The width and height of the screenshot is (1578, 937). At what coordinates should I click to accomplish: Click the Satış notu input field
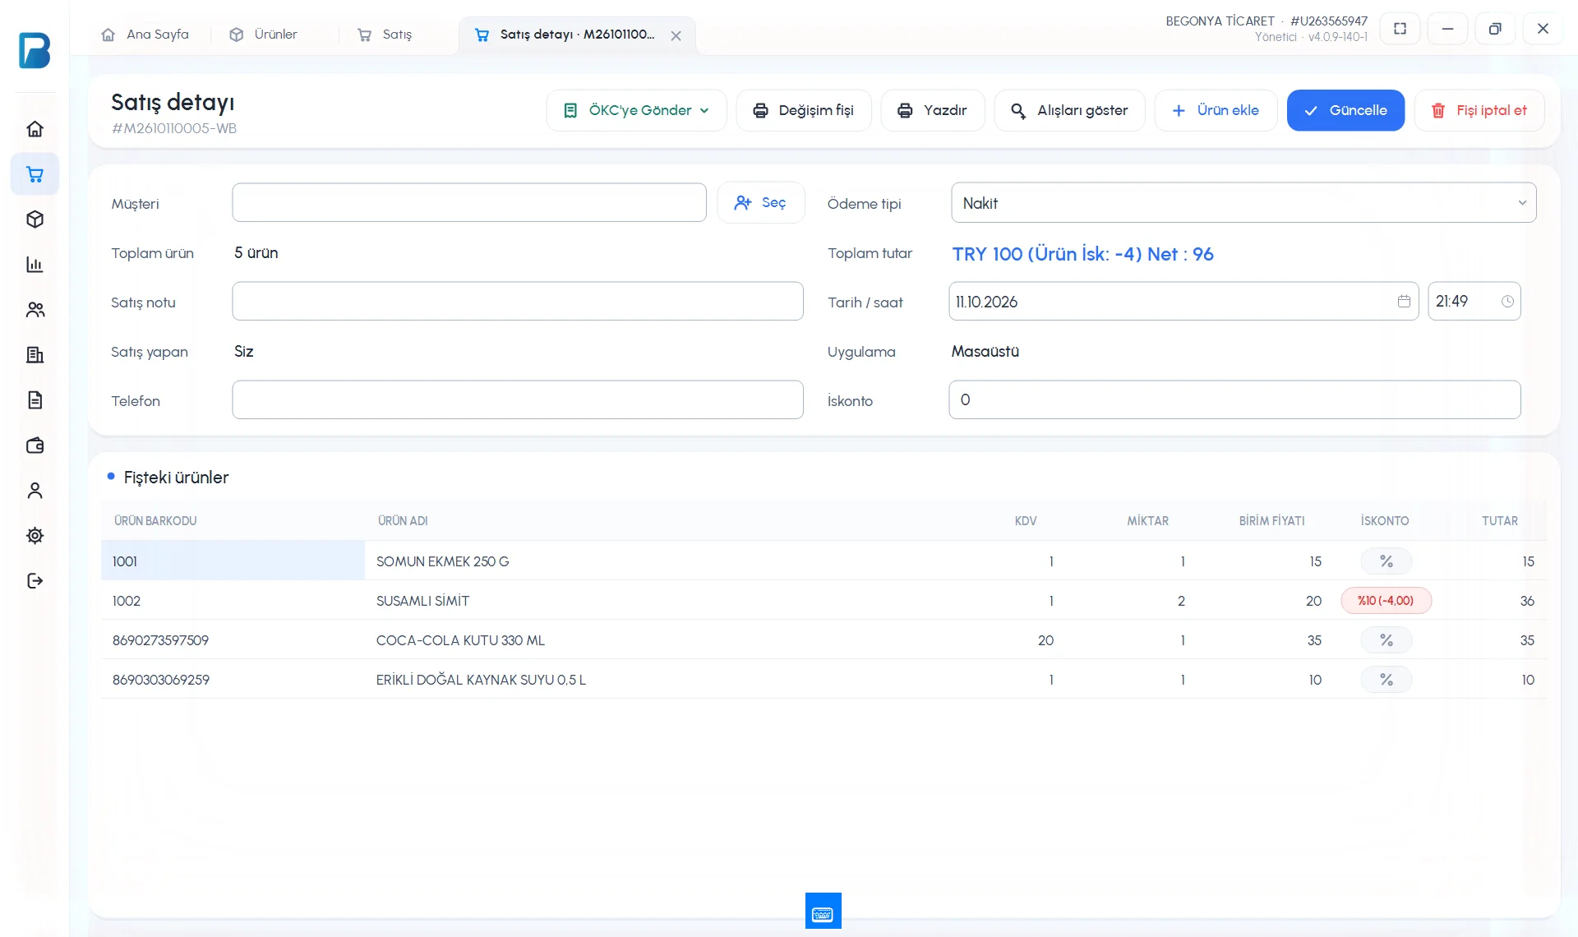[x=518, y=301]
